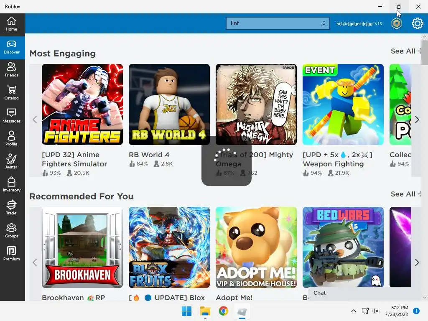The height and width of the screenshot is (321, 428).
Task: Open the Premium sidebar icon
Action: [x=11, y=254]
